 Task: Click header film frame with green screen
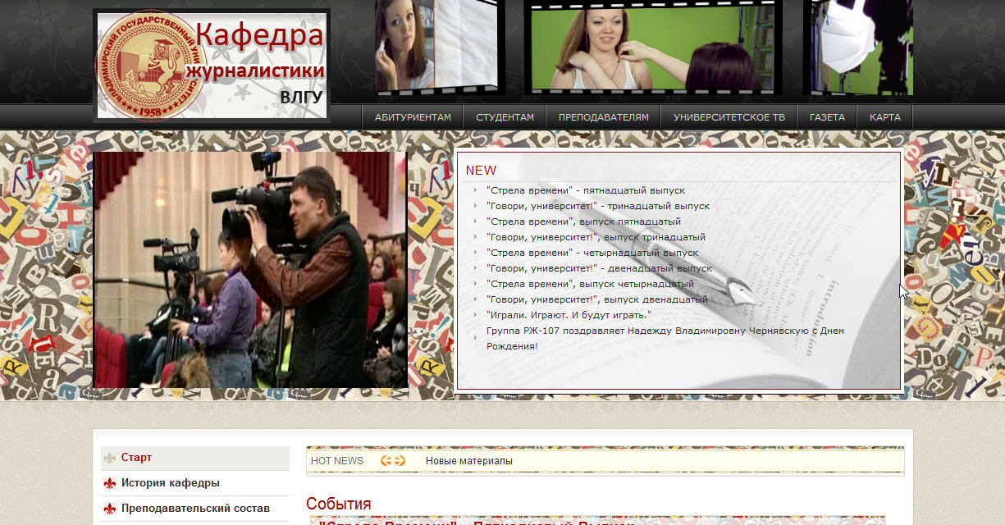pyautogui.click(x=653, y=46)
